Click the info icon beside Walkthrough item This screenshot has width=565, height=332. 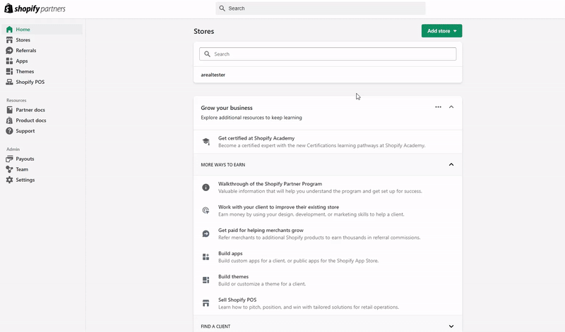tap(206, 187)
